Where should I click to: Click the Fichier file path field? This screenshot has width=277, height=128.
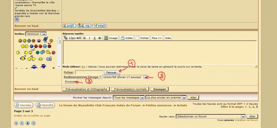click(89, 72)
